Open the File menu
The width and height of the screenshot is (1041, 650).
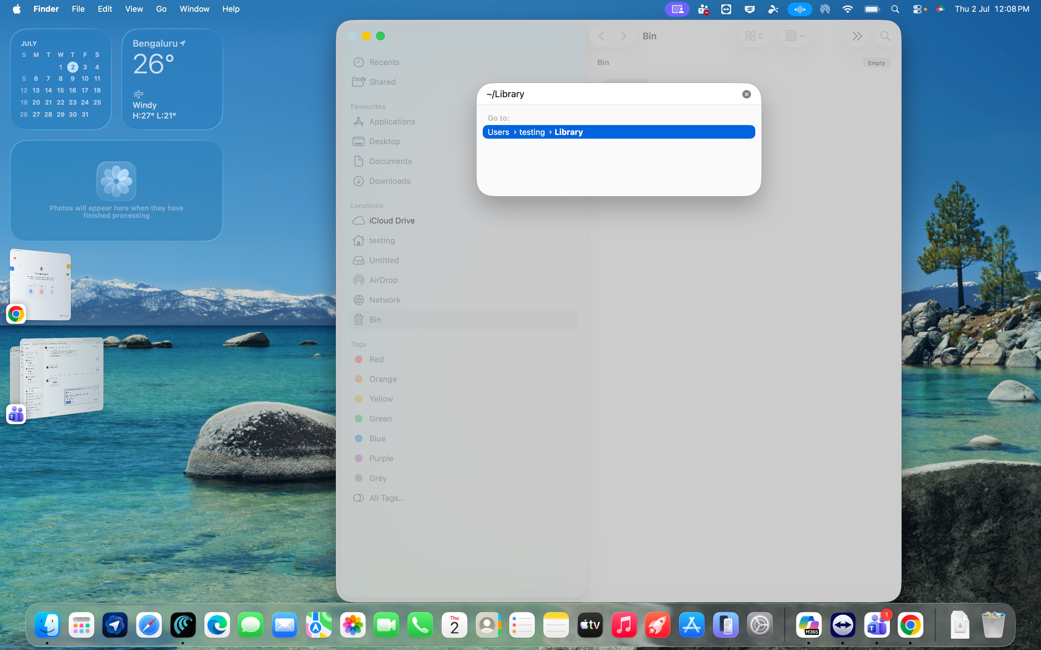point(78,9)
